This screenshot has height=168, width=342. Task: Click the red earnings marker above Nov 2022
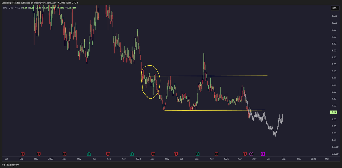click(39, 154)
